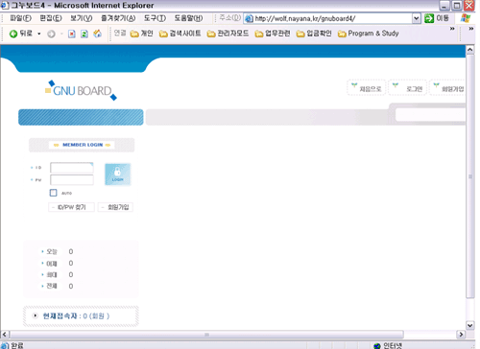Click the 전체 visitor count row
Viewport: 480px width, 349px height.
[58, 286]
